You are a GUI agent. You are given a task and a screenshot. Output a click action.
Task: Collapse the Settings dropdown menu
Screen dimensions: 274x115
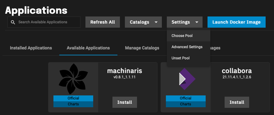[x=185, y=22]
